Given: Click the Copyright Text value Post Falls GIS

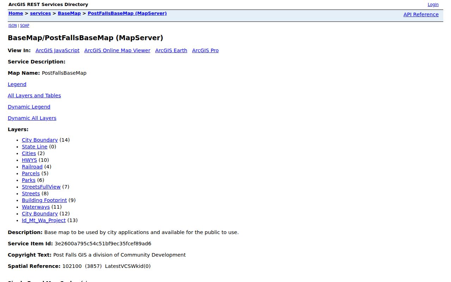Looking at the screenshot, I should [119, 255].
